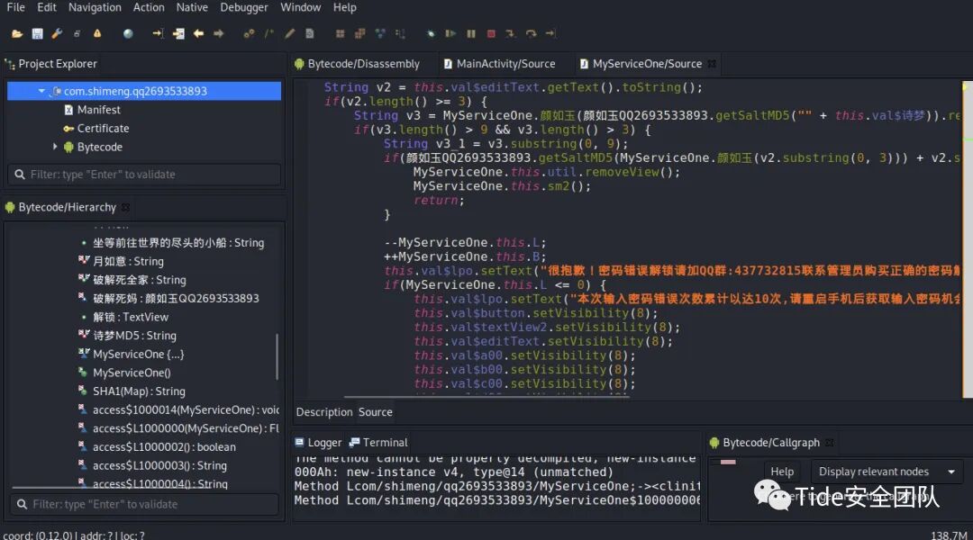Viewport: 973px width, 540px height.
Task: Click the run-to-line arrow icon
Action: 550,33
